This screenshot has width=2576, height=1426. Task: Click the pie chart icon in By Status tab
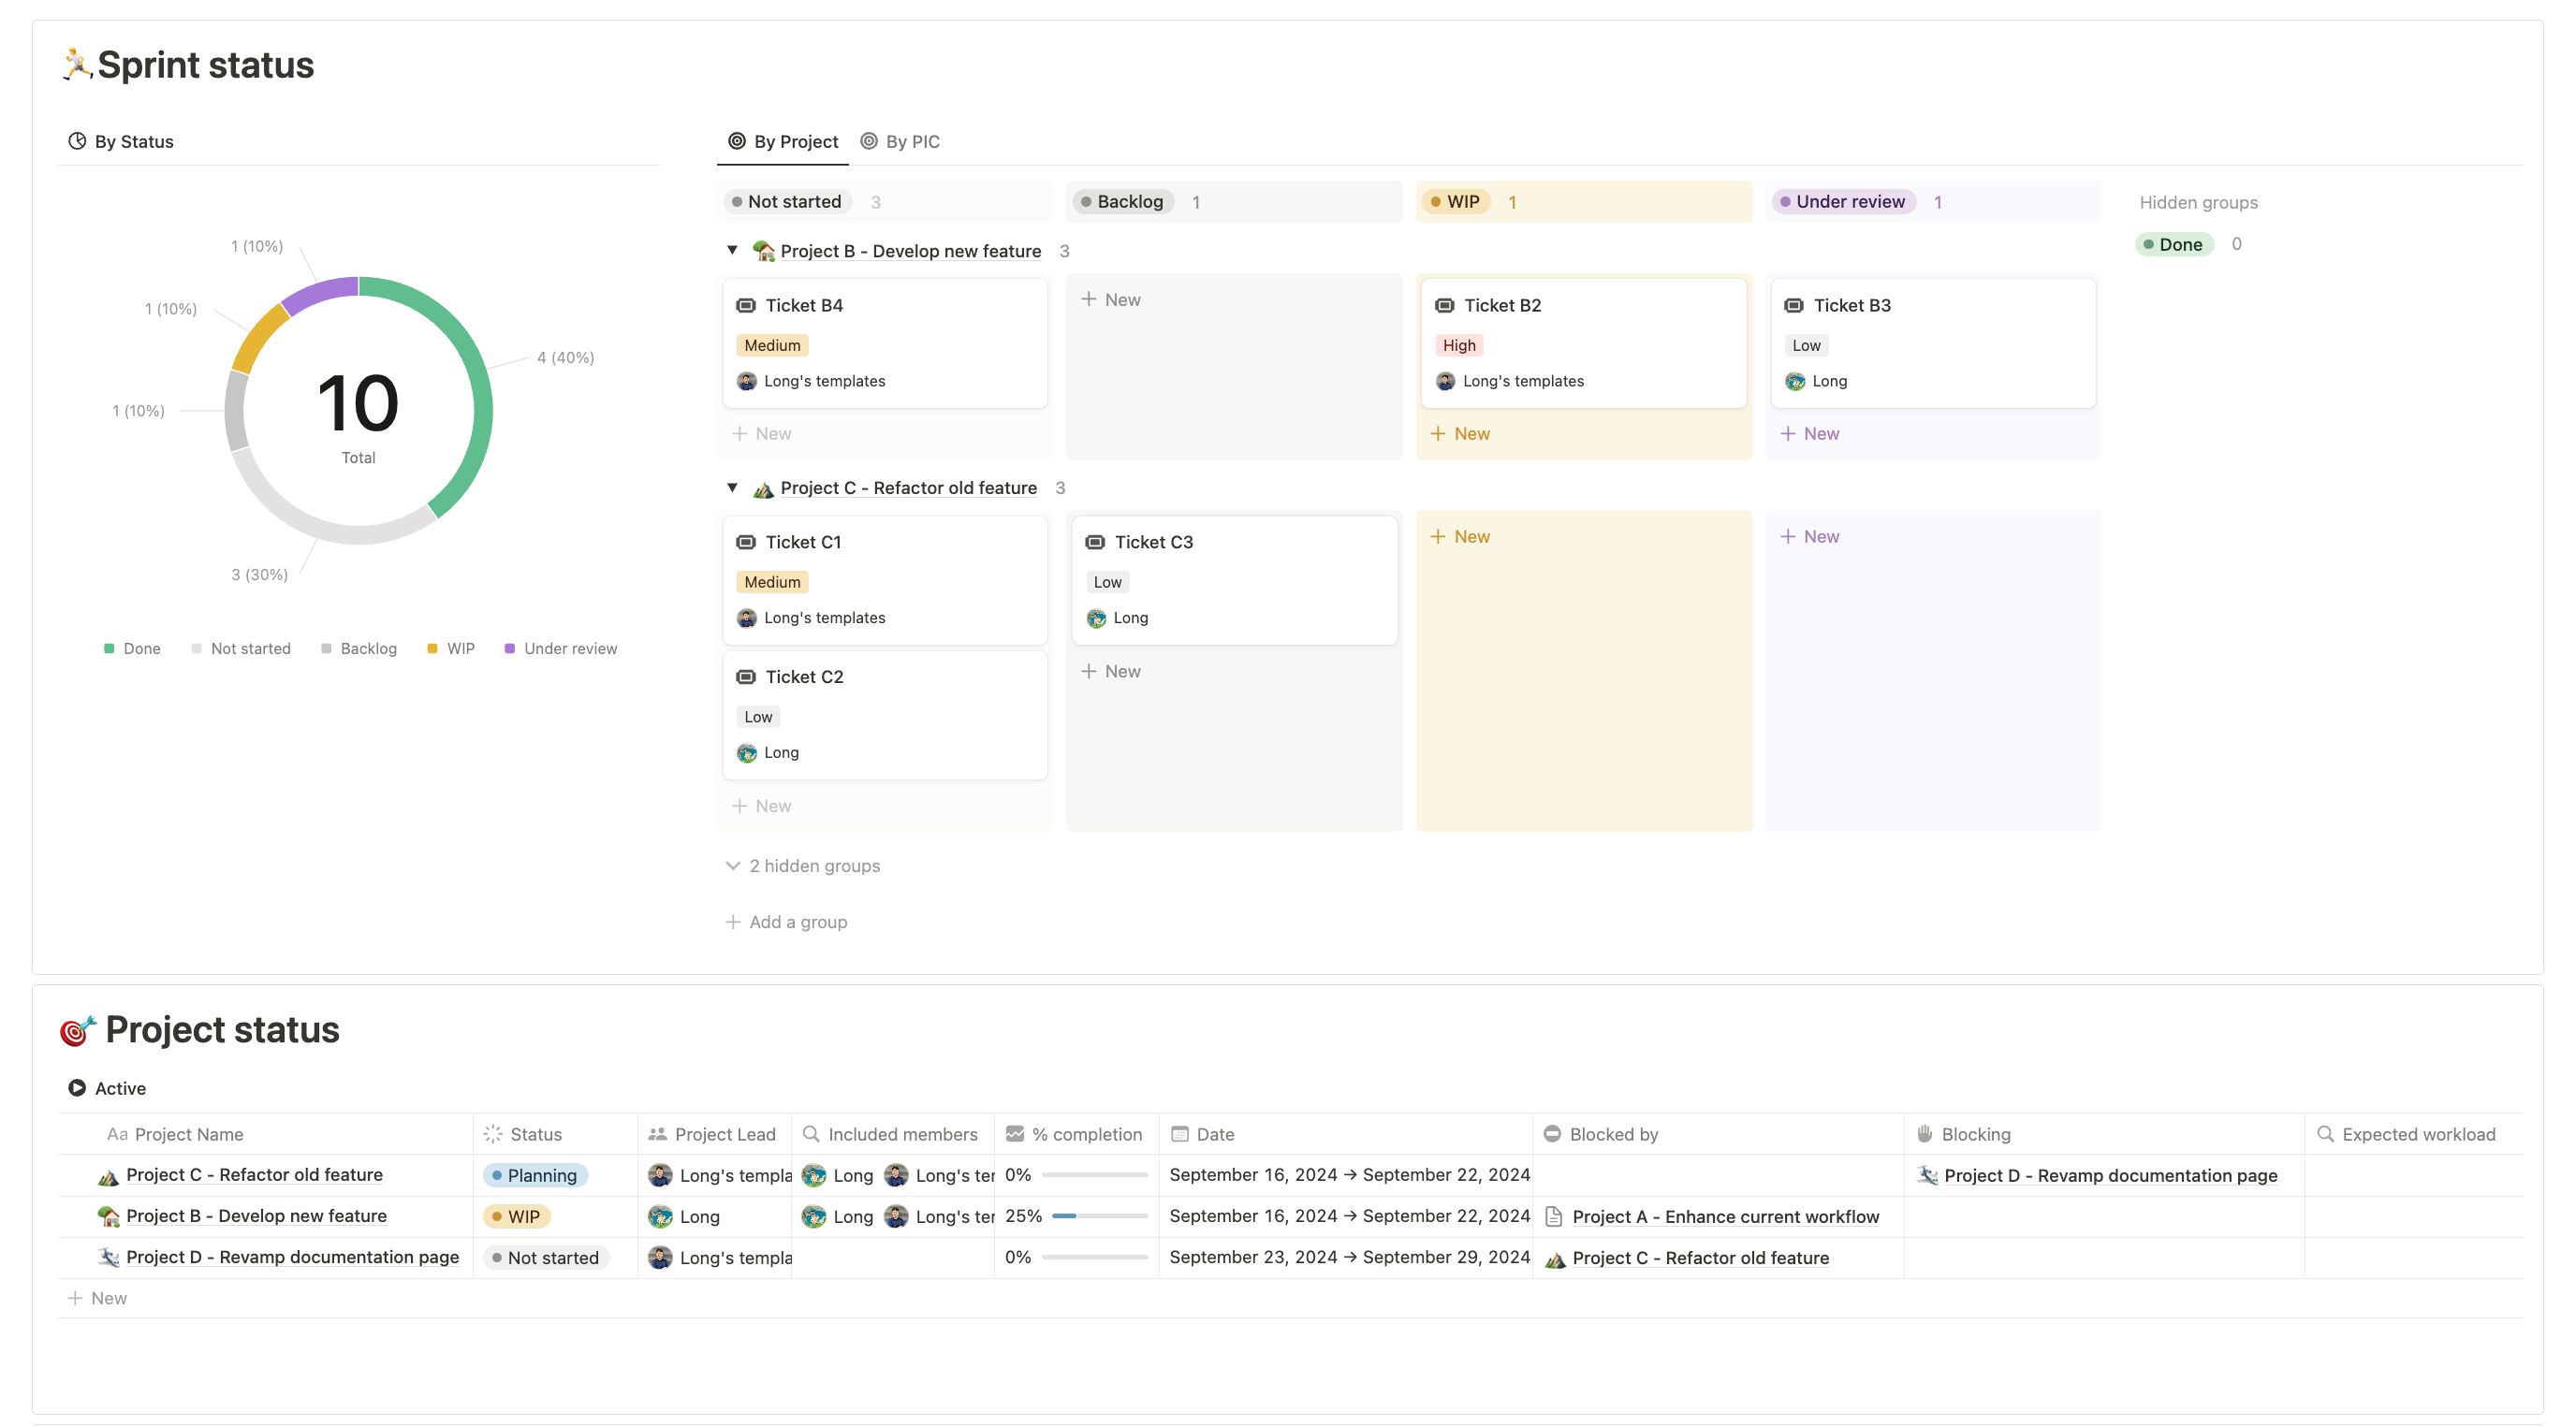pos(77,142)
